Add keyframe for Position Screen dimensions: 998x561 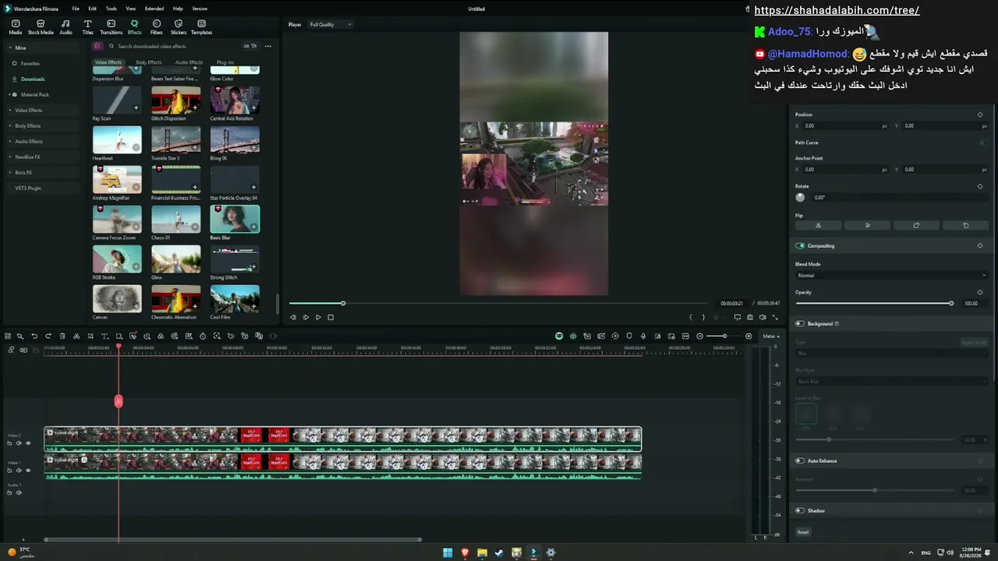980,115
